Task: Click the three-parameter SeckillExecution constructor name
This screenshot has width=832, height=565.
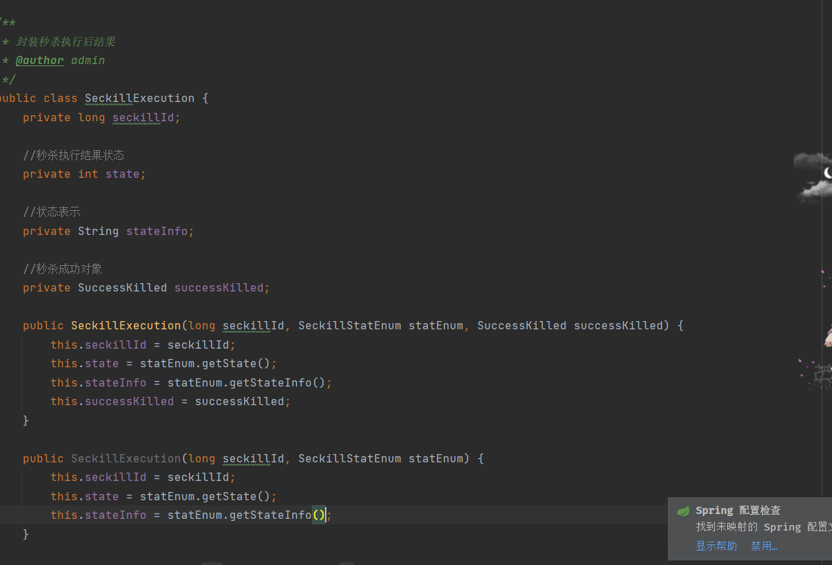Action: tap(126, 325)
